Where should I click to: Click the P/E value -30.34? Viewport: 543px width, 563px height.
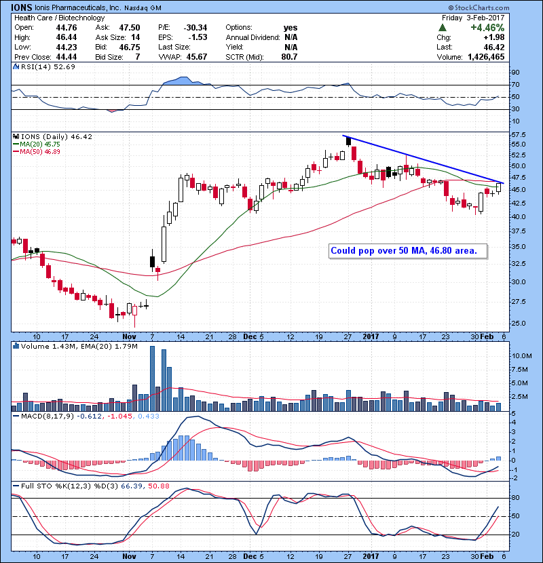[195, 28]
